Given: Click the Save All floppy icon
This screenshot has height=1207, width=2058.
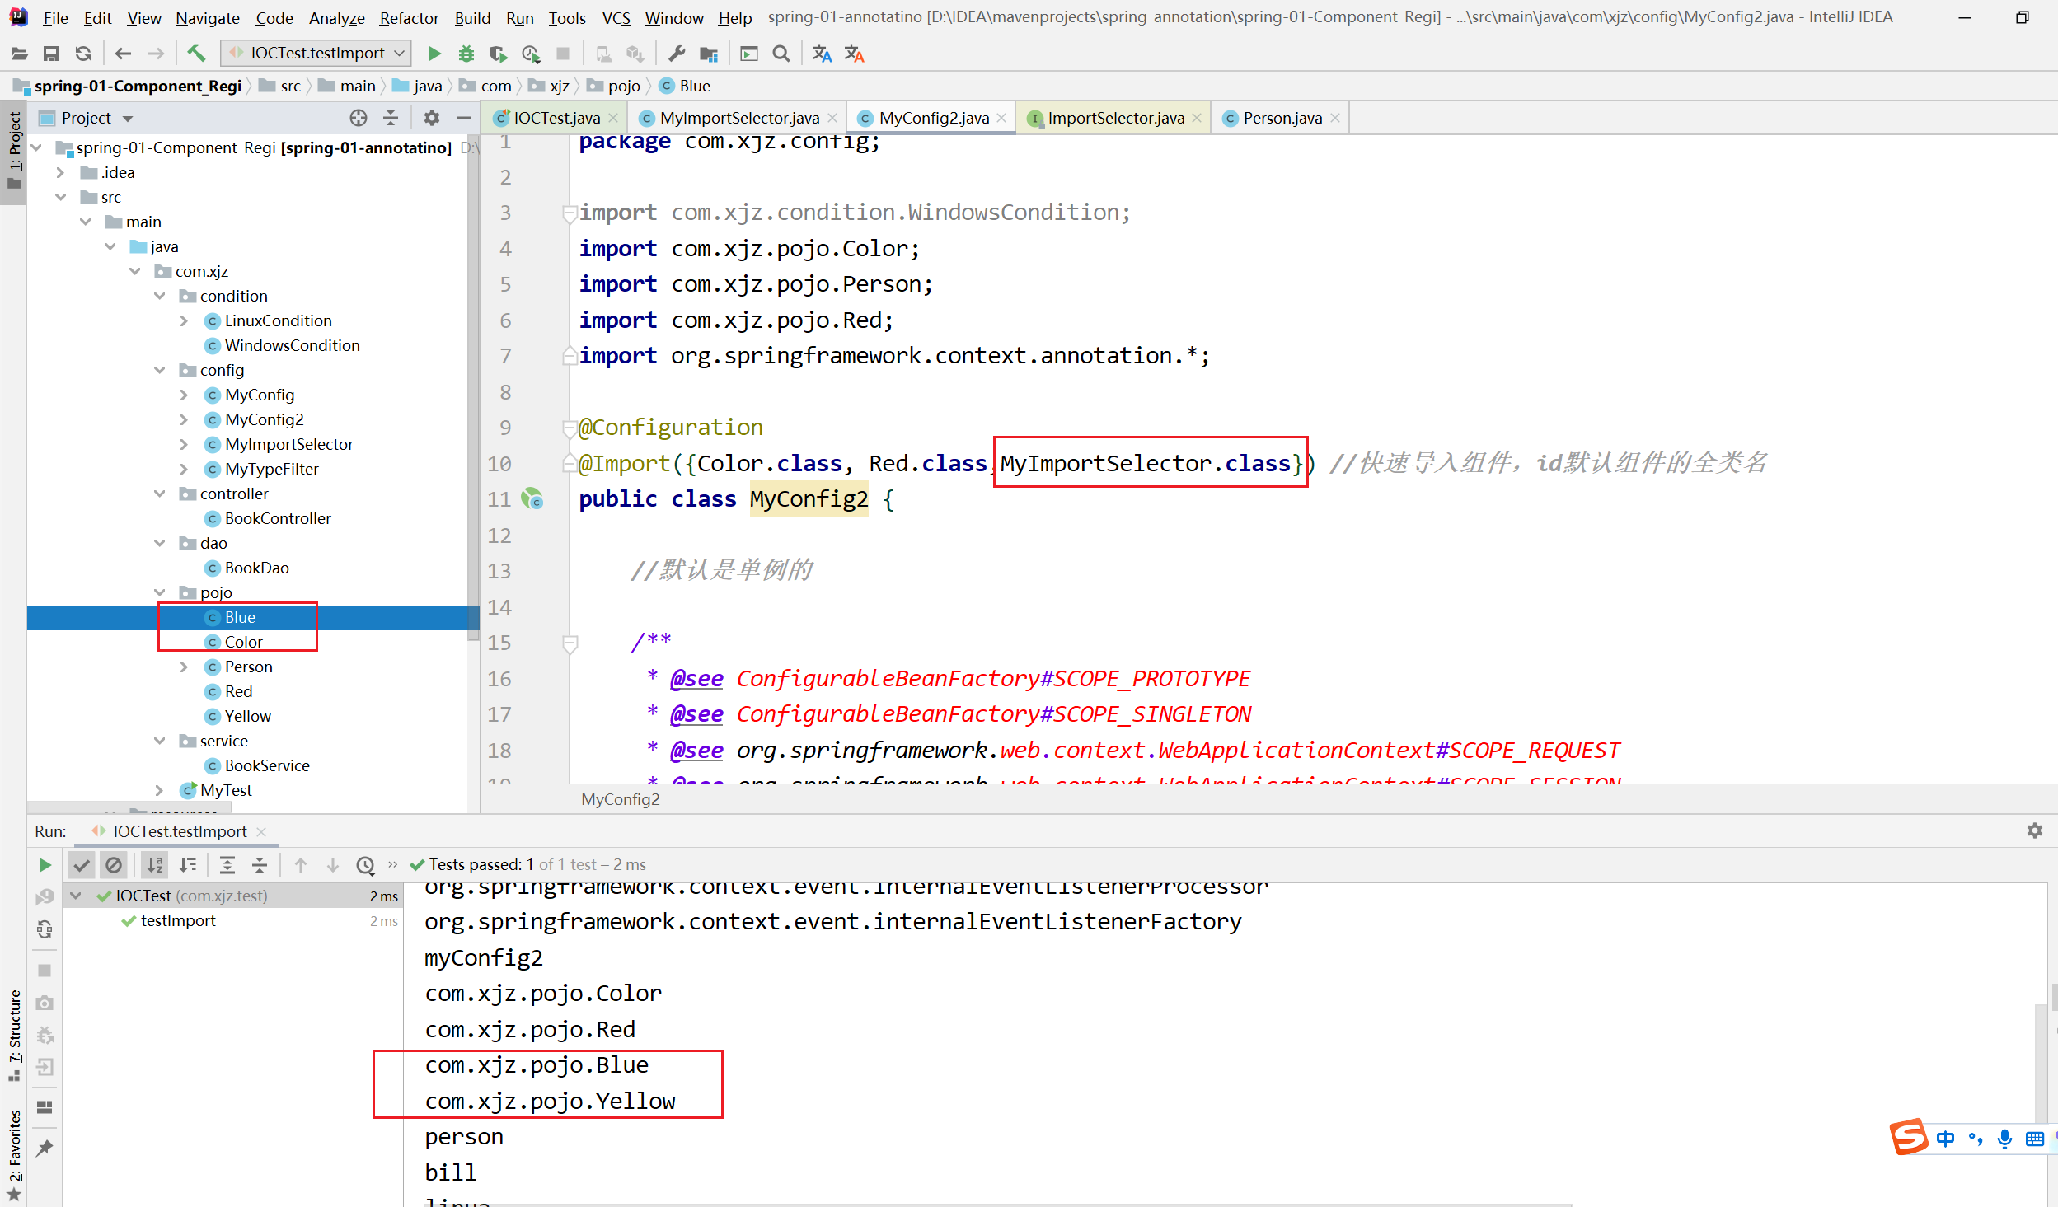Looking at the screenshot, I should click(x=51, y=54).
